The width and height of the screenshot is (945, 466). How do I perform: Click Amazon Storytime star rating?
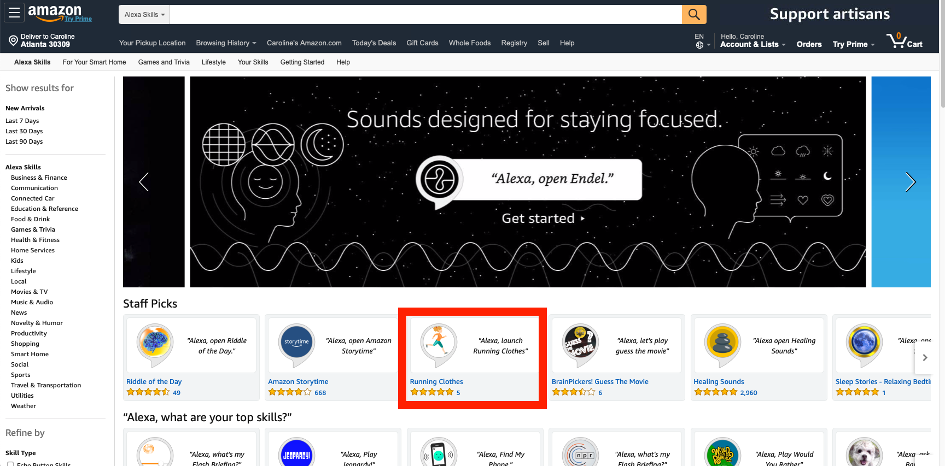290,392
